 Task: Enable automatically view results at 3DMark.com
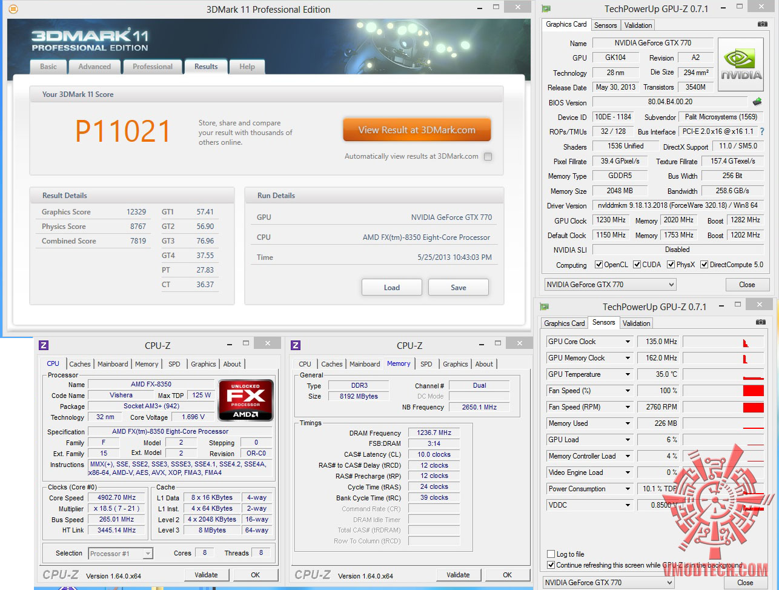tap(488, 156)
